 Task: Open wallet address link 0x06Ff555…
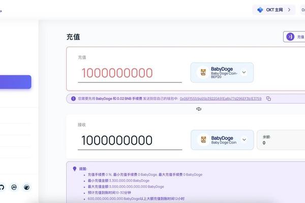(221, 98)
